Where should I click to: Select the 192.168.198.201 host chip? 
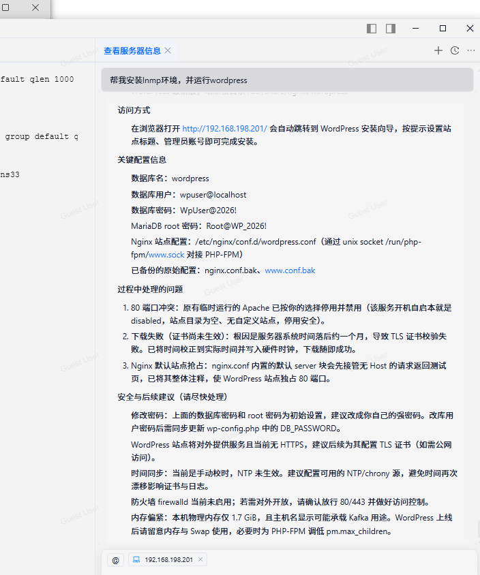pyautogui.click(x=168, y=560)
